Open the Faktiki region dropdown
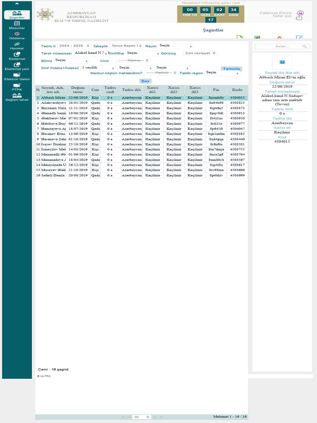317x423 pixels. 222,73
